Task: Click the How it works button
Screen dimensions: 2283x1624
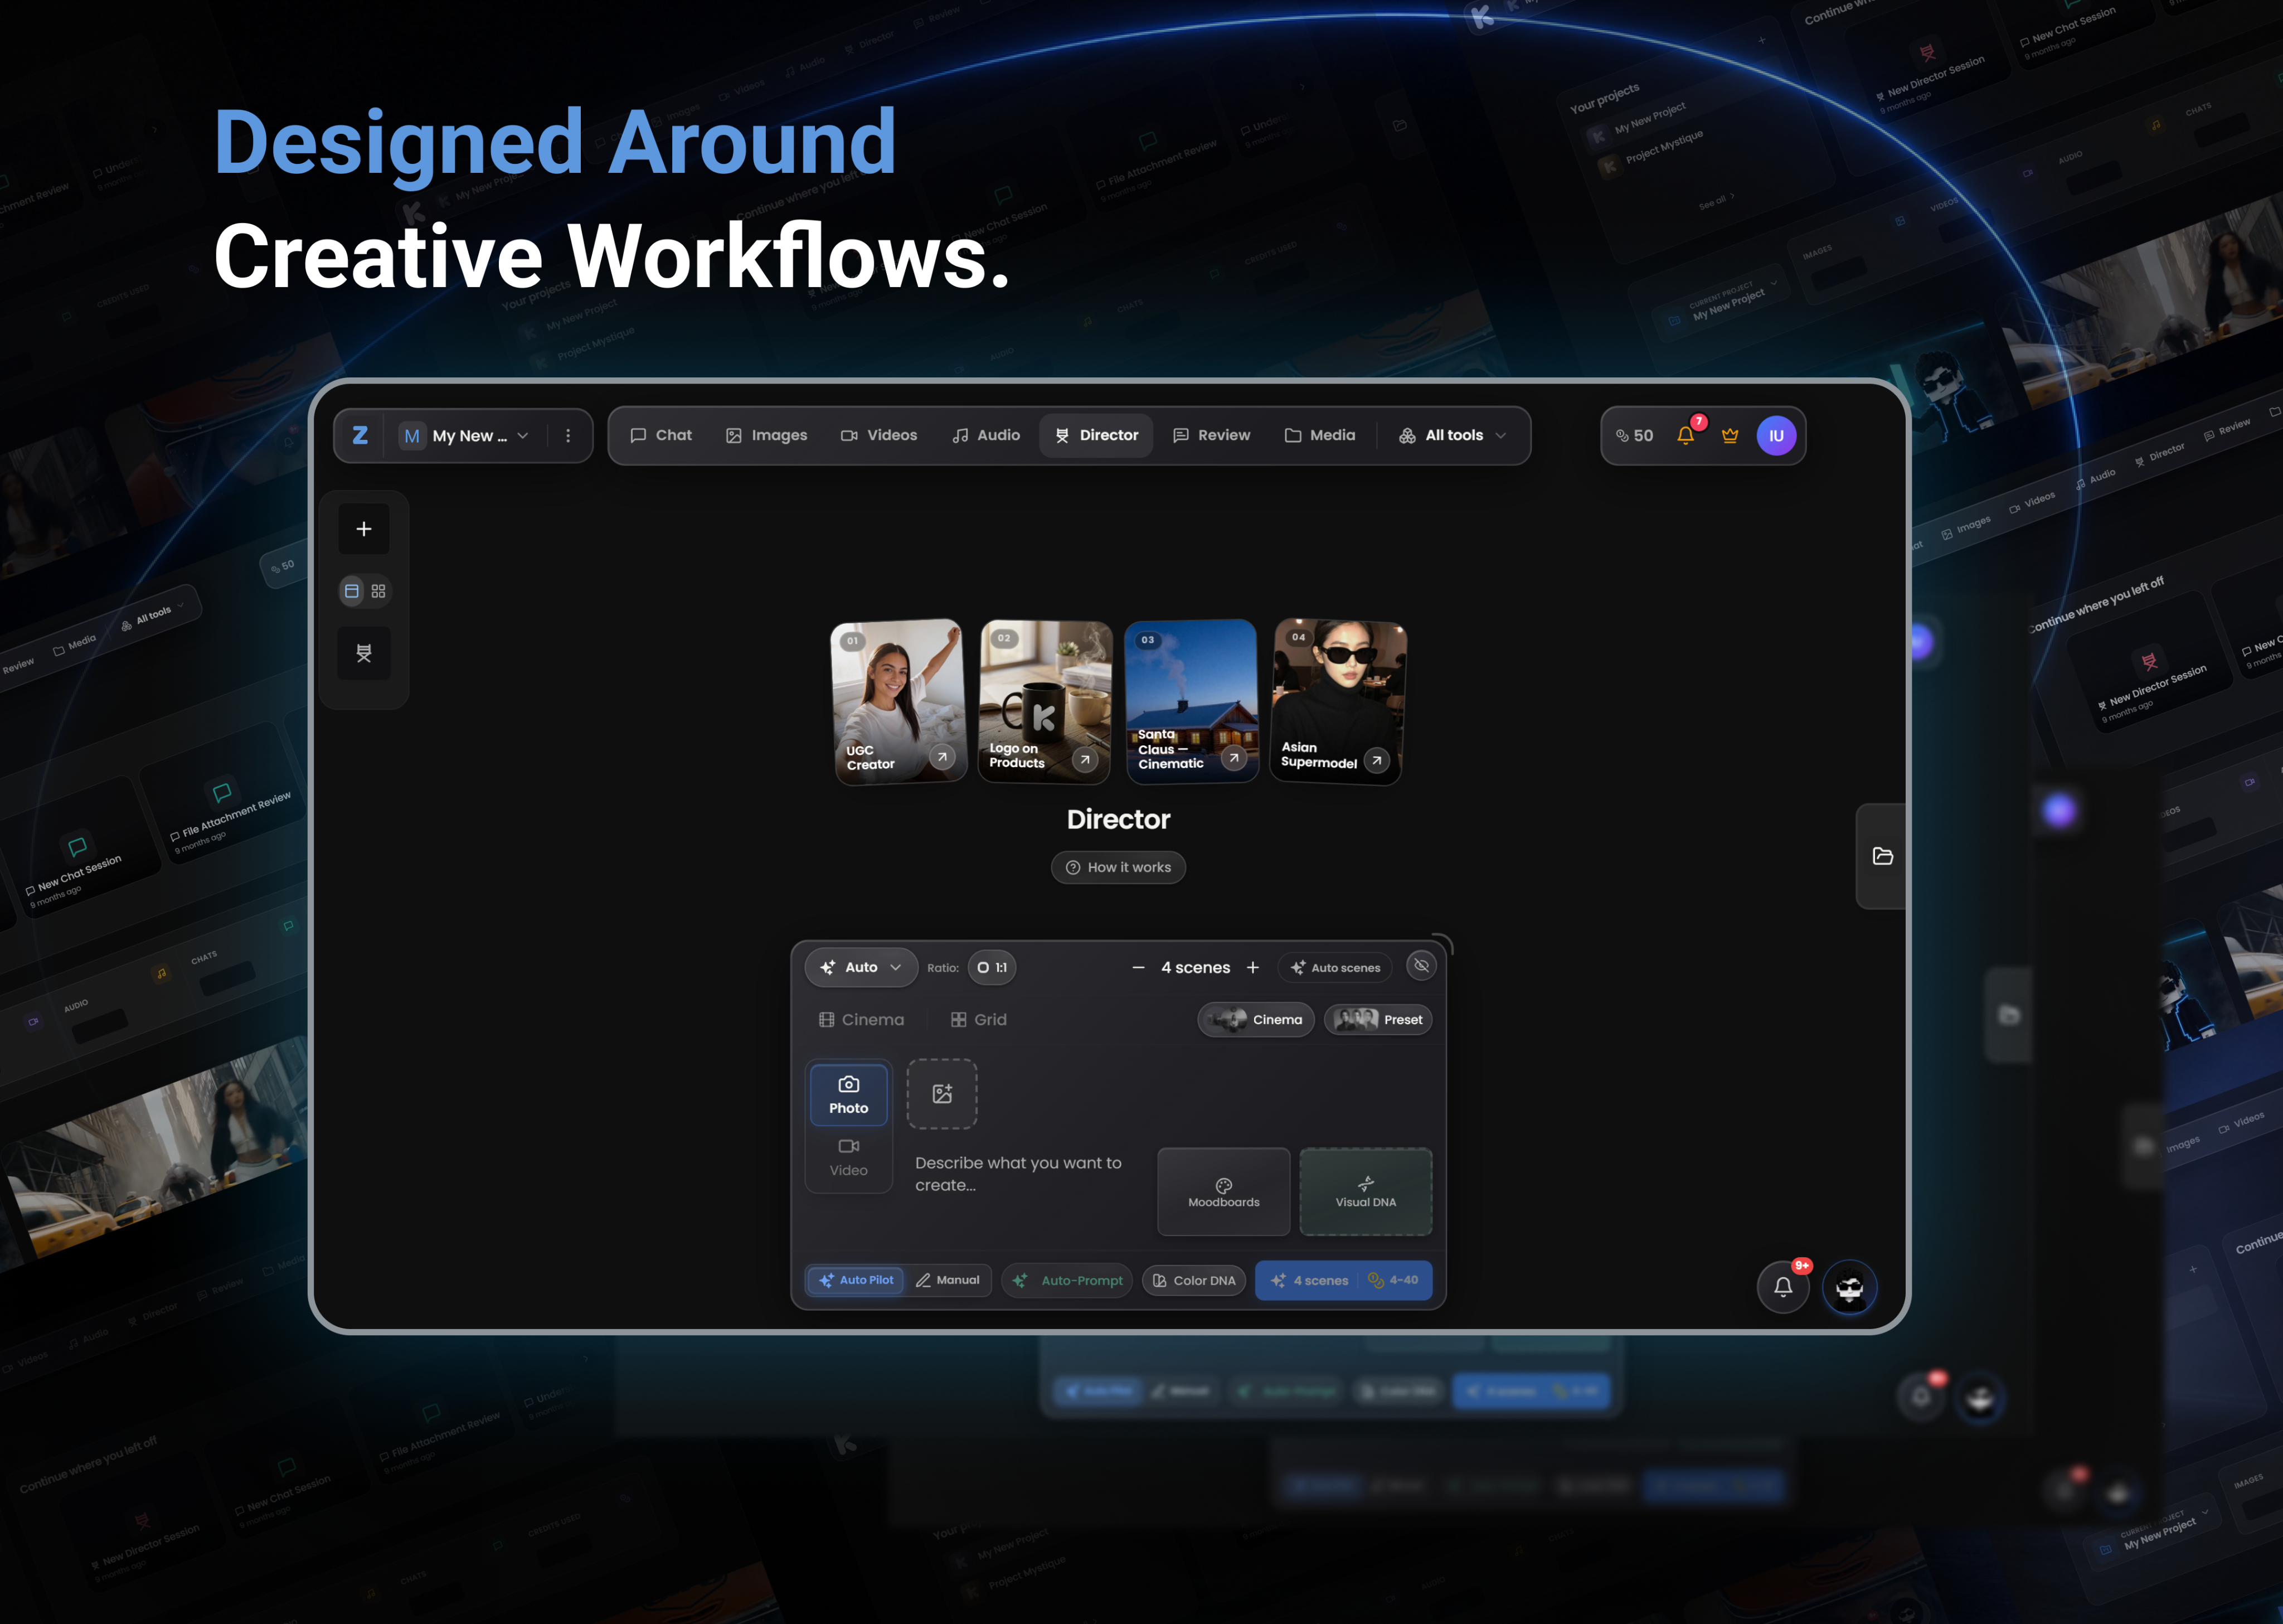Action: pyautogui.click(x=1118, y=867)
